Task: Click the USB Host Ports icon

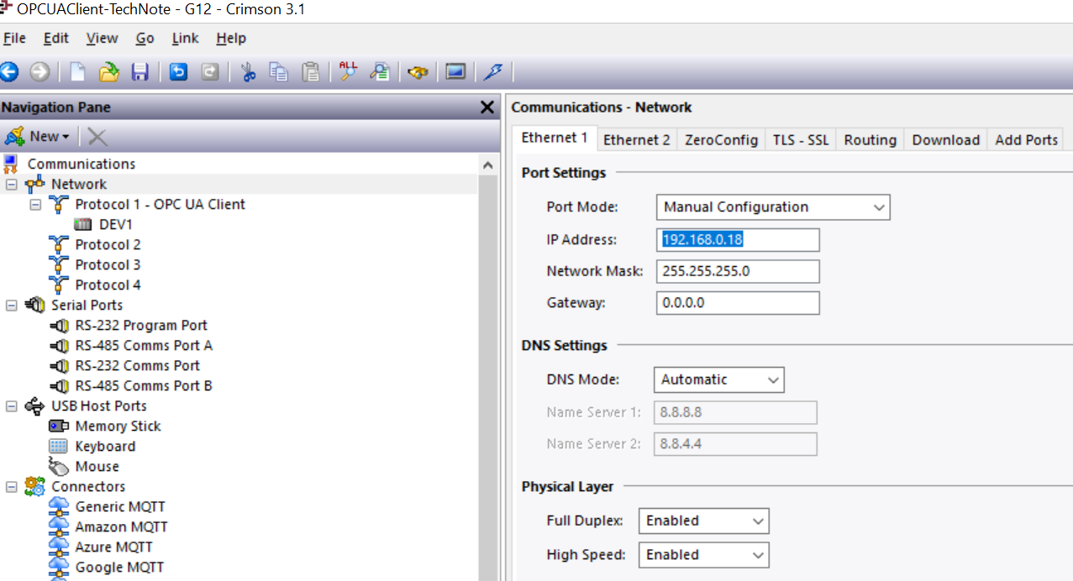Action: point(34,406)
